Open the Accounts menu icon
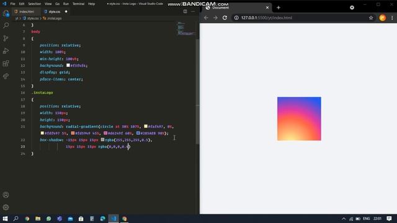 [6, 195]
